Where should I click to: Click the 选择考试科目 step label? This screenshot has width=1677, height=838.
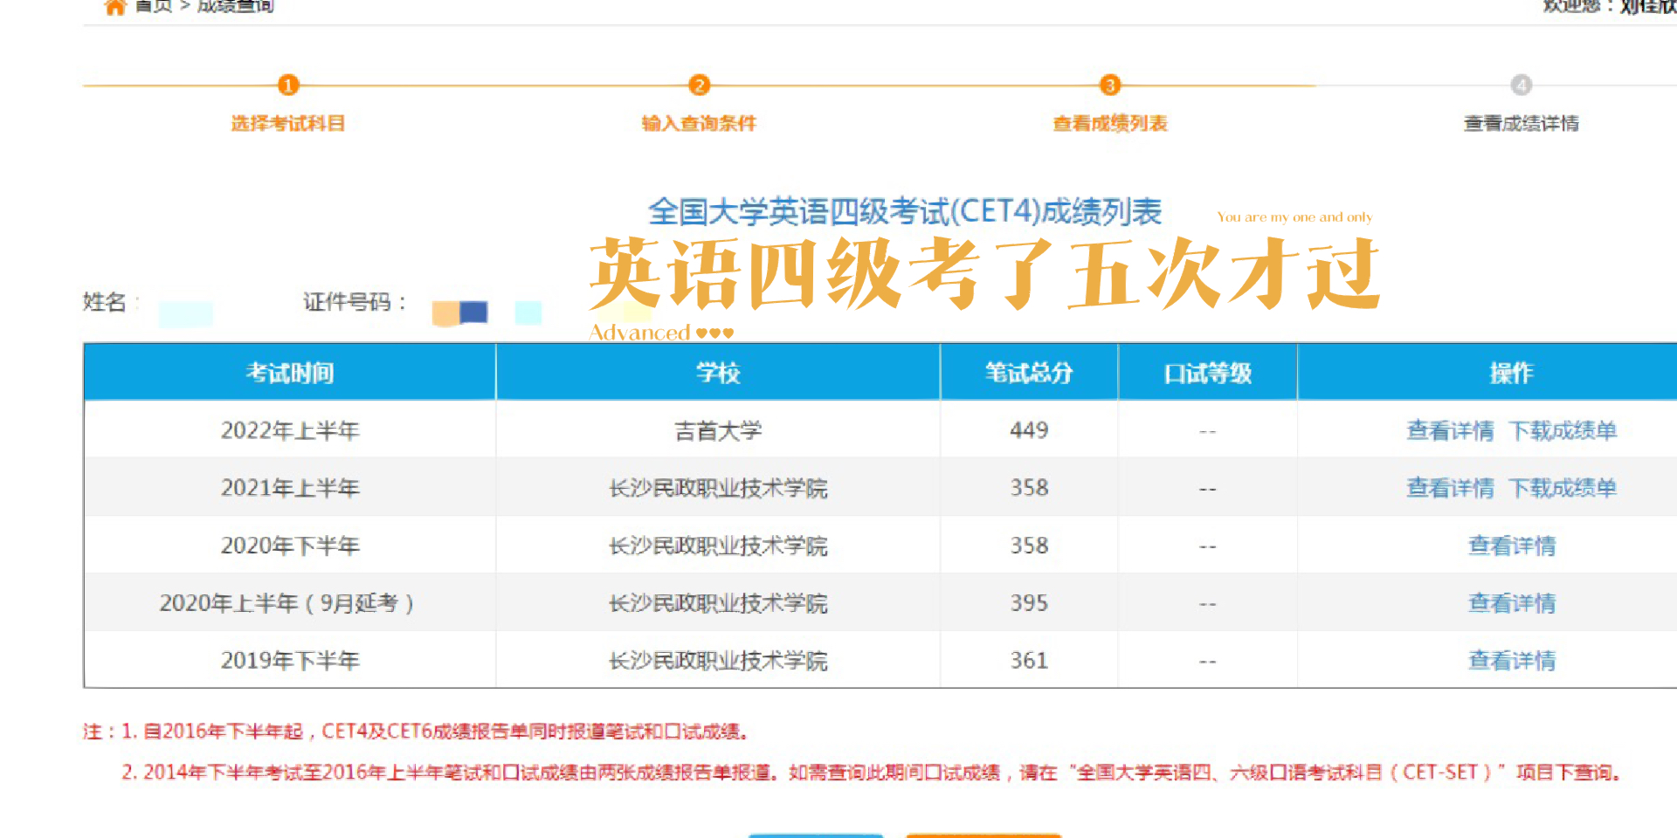click(288, 123)
